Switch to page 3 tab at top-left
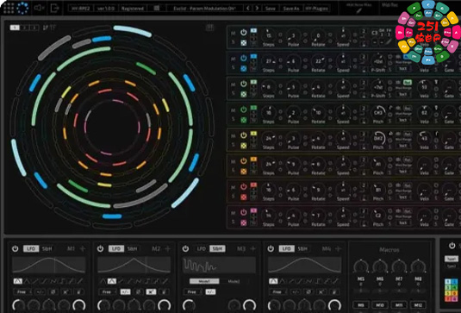 tap(34, 28)
